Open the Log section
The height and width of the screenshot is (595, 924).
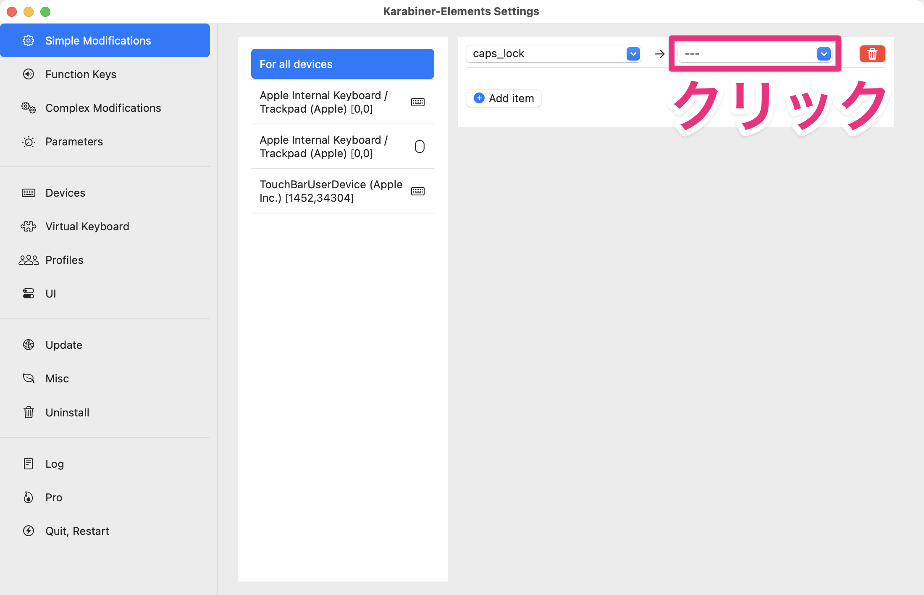click(x=55, y=464)
